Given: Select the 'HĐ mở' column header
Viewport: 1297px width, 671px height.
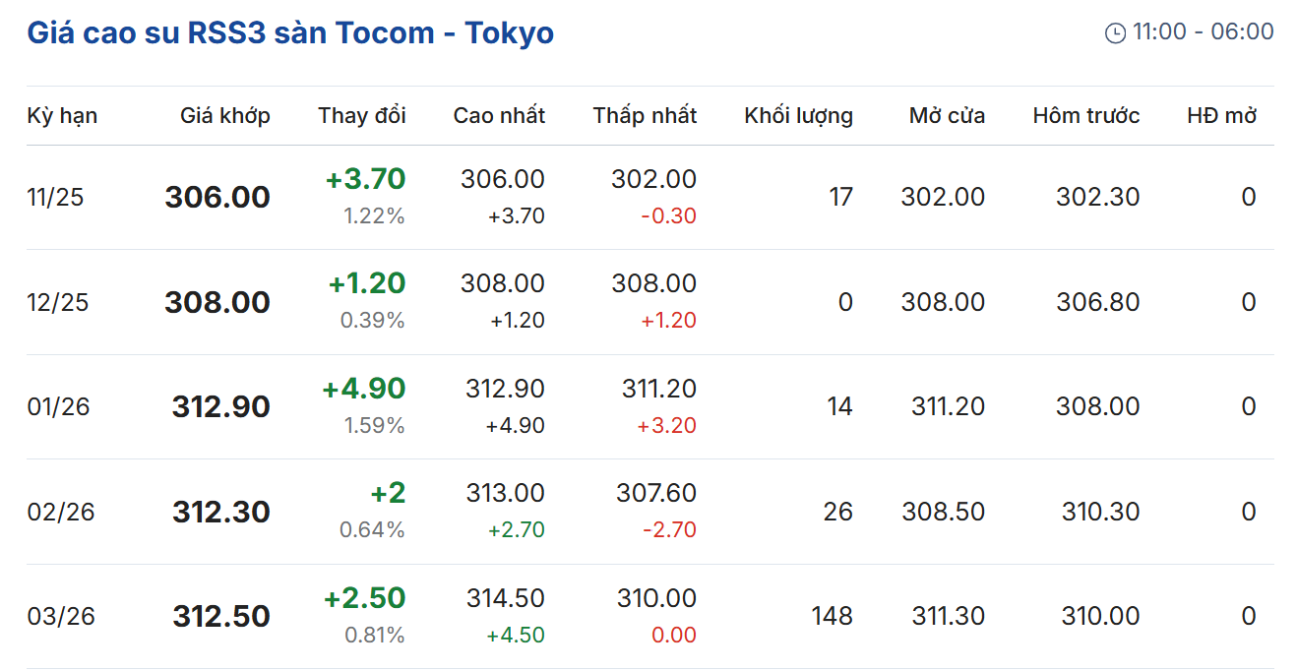Looking at the screenshot, I should pos(1221,115).
